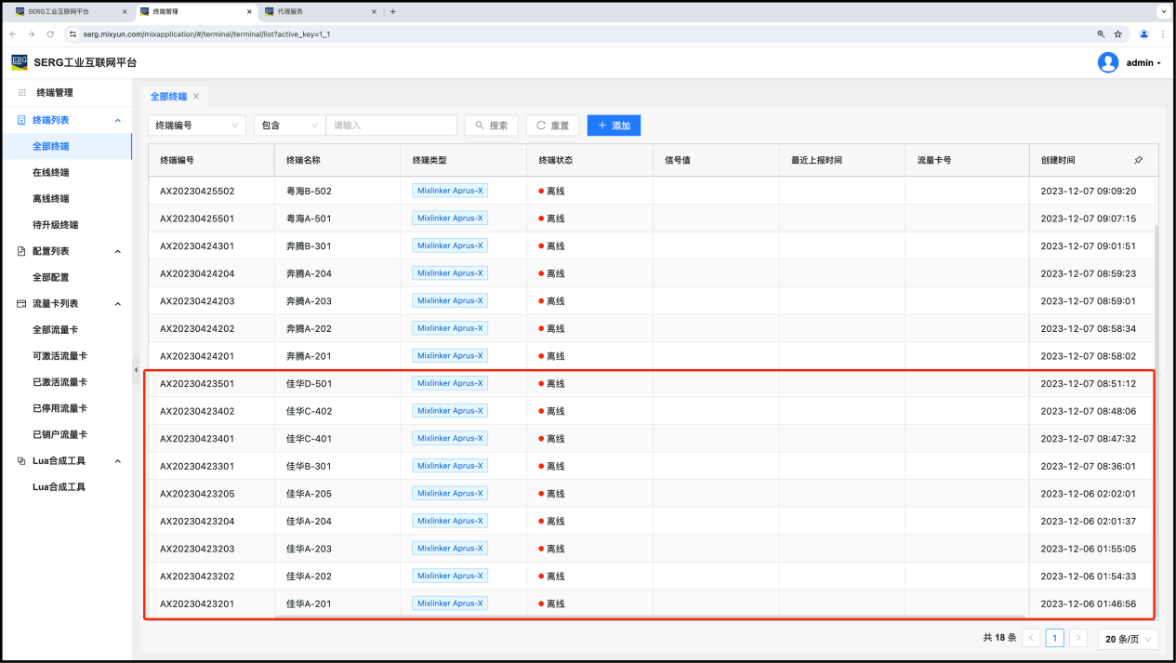Close the 全部终端 tab

tap(196, 97)
